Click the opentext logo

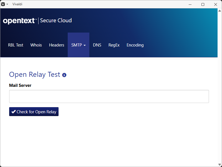(x=19, y=21)
